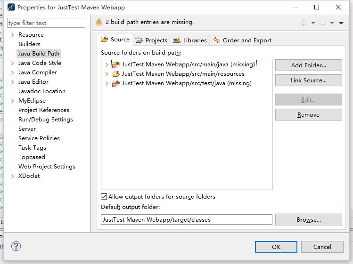Click the Order and Export tab icon

[x=216, y=40]
